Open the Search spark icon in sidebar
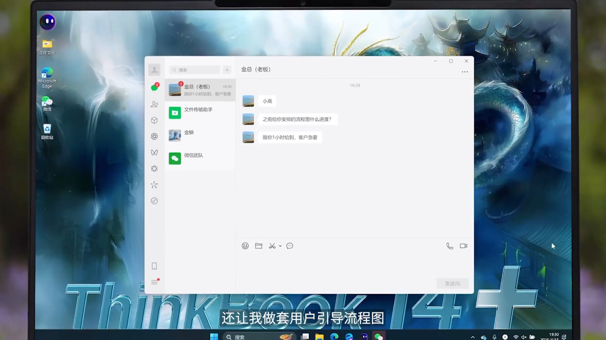Screen dimensions: 606x340 pyautogui.click(x=154, y=185)
